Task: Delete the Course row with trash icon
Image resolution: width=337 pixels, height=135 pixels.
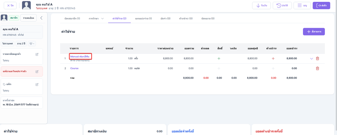Action: pyautogui.click(x=318, y=68)
